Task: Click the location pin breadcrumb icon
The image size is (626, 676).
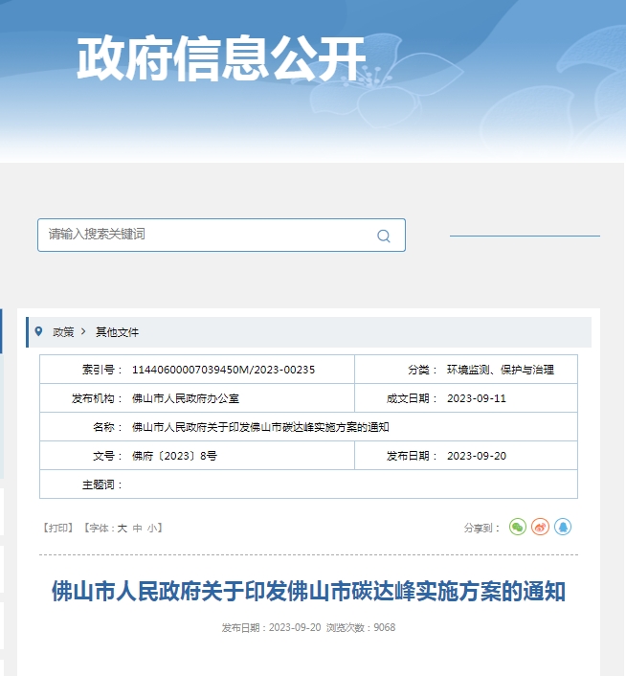Action: tap(38, 331)
